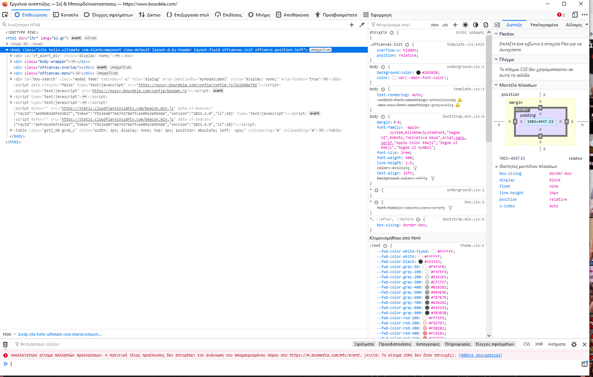This screenshot has width=593, height=377.
Task: Toggle print media simulation
Action: pos(486,25)
